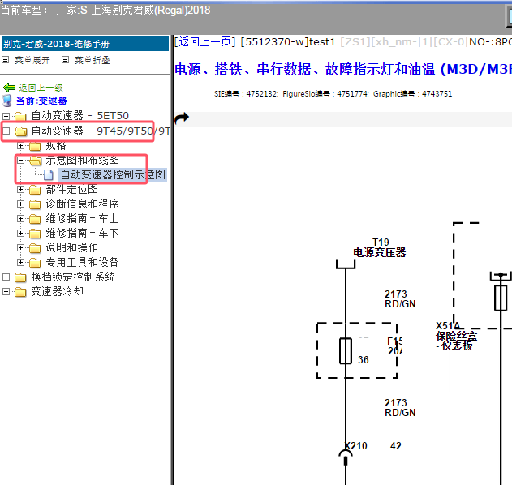Select the 变速器冷却 tree label
Viewport: 512px width, 485px height.
point(57,291)
